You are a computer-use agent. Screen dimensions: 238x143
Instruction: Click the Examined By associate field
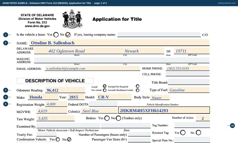pyautogui.click(x=68, y=125)
